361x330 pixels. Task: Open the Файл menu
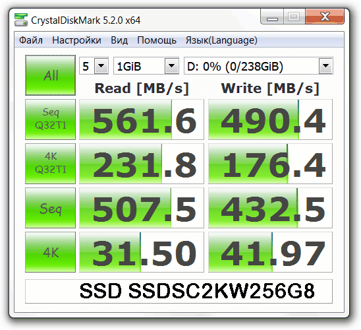click(30, 40)
